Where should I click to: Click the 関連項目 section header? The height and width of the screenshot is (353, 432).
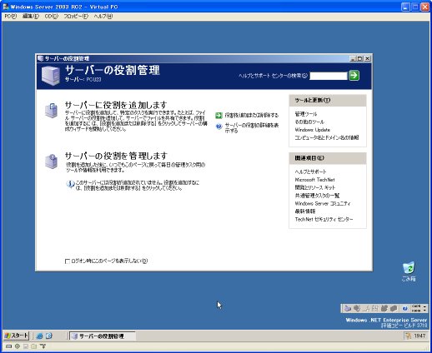[x=328, y=158]
